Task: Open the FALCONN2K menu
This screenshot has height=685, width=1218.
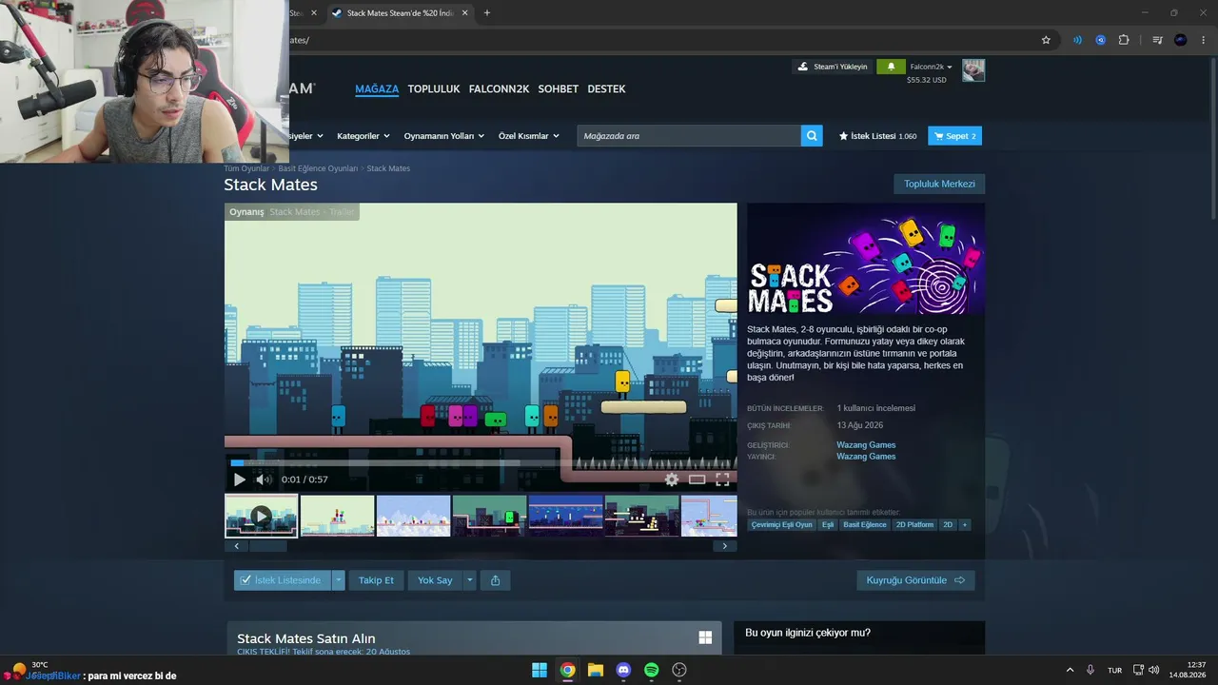Action: coord(499,89)
